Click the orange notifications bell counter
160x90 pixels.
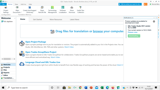145,4
